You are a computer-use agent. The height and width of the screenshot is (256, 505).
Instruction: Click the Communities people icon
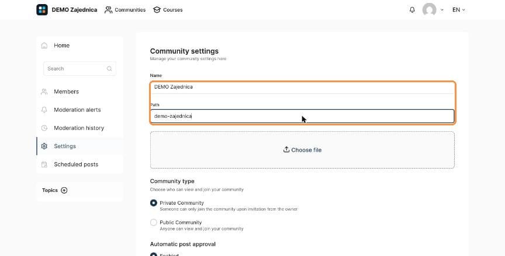click(109, 10)
